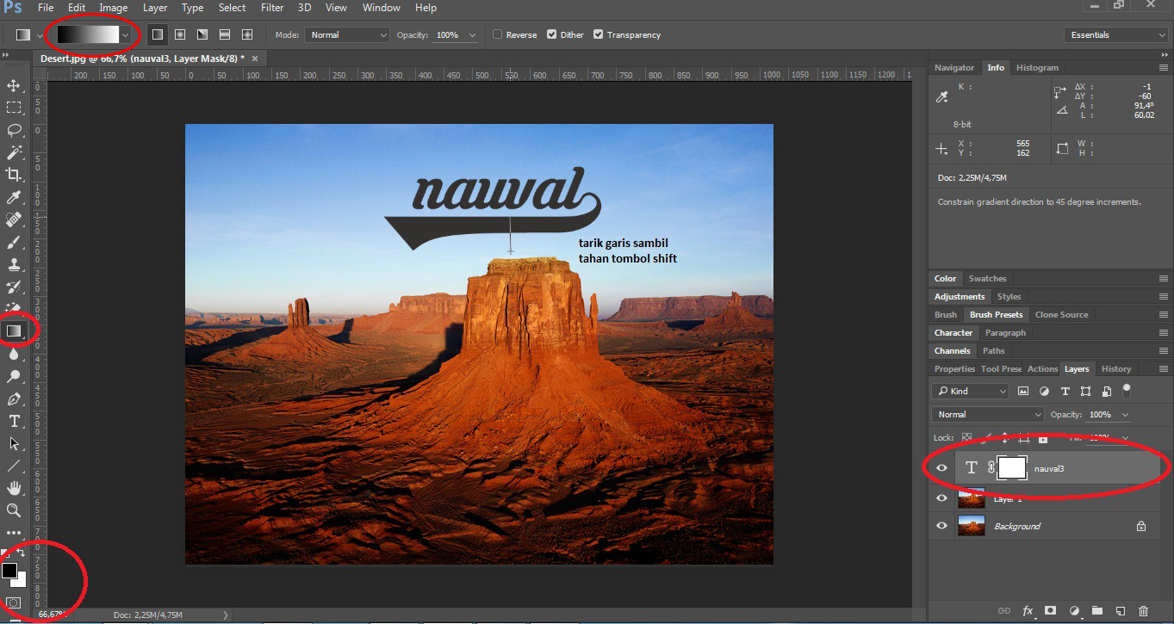Toggle Quick Mask mode
Viewport: 1174px width, 624px height.
[14, 602]
